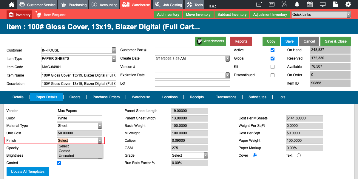Viewport: 358px width, 179px height.
Task: Switch to the Purchase Orders tab
Action: pyautogui.click(x=106, y=97)
